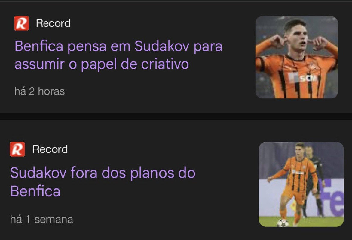
Task: Click empty space beside the 'há 1 semana' text
Action: click(x=157, y=219)
